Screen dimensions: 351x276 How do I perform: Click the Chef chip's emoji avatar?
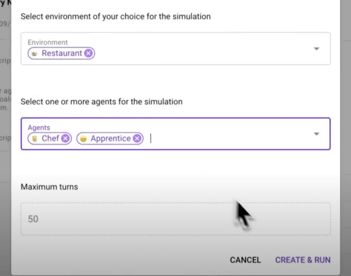click(x=35, y=139)
